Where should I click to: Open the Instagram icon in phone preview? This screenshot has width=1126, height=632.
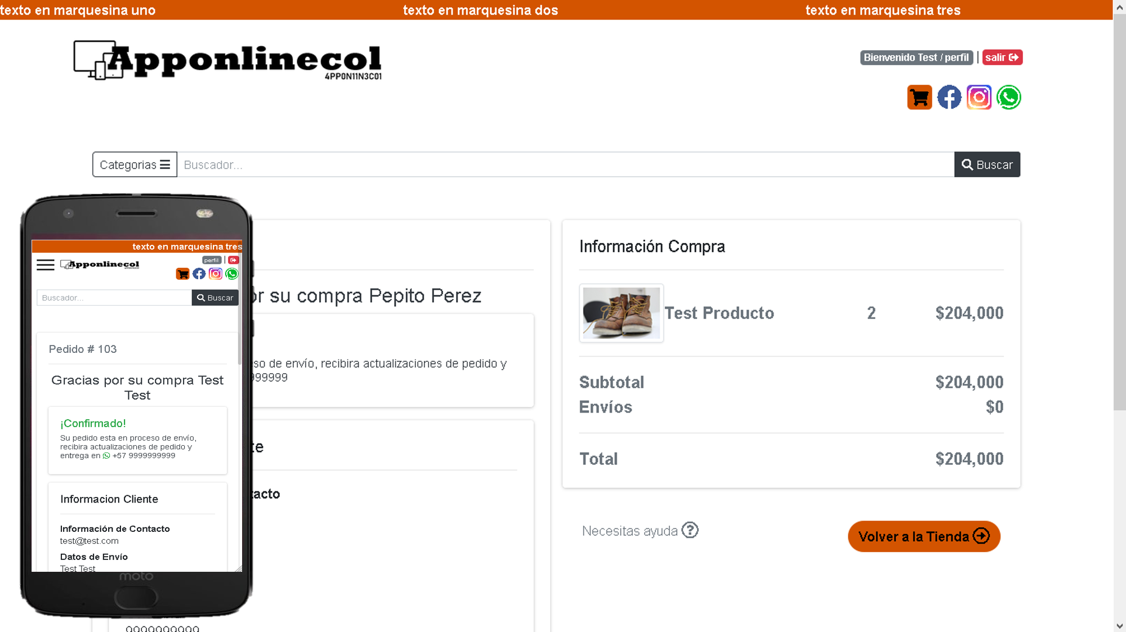click(215, 274)
